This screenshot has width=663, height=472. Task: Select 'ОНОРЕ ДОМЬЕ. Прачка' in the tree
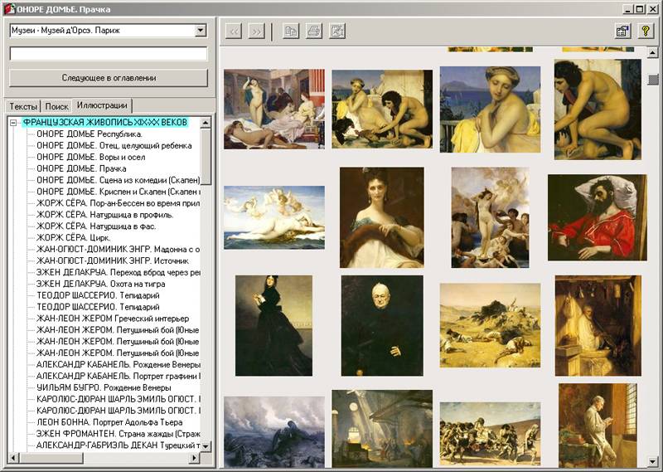(81, 168)
